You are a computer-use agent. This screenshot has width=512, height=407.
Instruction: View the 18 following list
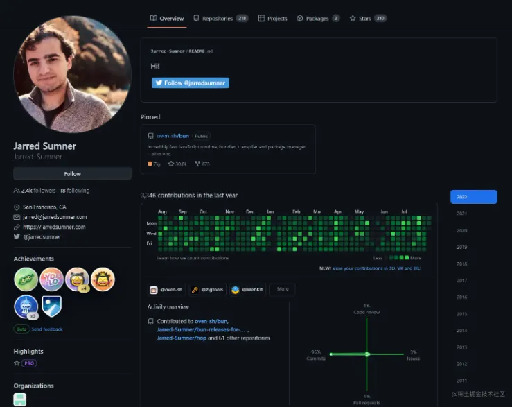tap(75, 191)
